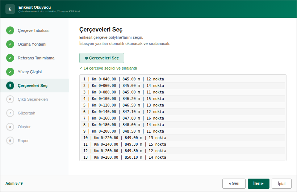This screenshot has height=192, width=297.
Task: Open the Oluştur step
Action: pyautogui.click(x=35, y=127)
